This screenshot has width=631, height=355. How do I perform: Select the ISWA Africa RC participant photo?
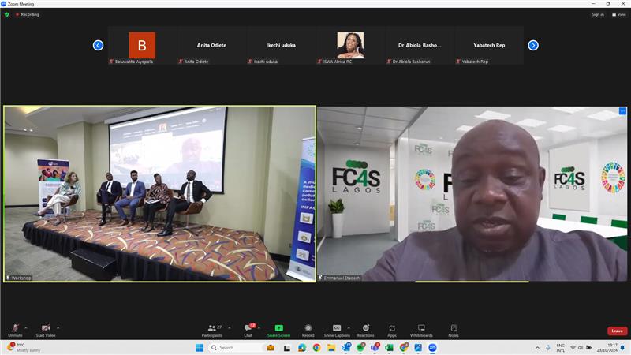coord(350,46)
